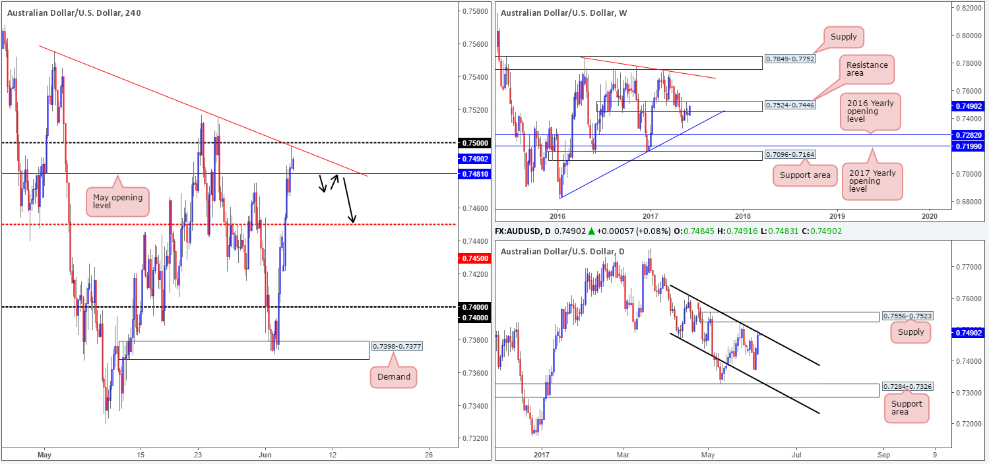Click the 'Resistance area' callout
The width and height of the screenshot is (989, 464).
(867, 70)
